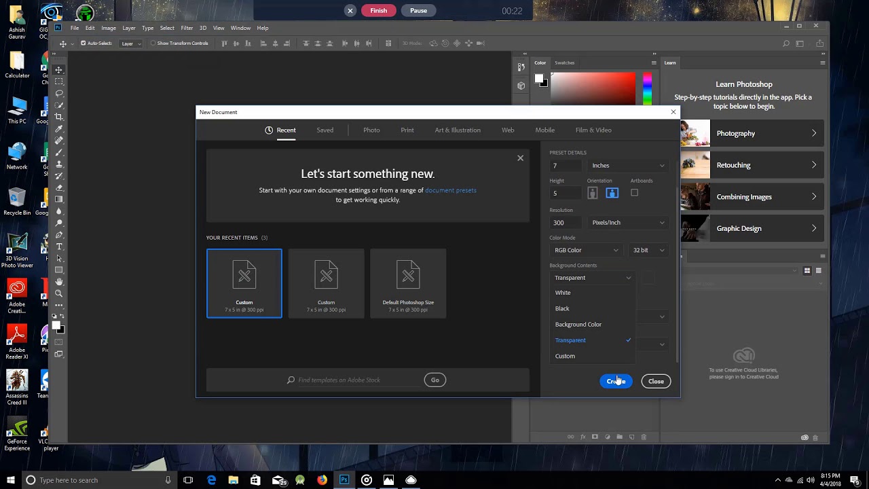Screen dimensions: 869x489
Task: Enable Show Transform Controls checkbox
Action: point(153,43)
